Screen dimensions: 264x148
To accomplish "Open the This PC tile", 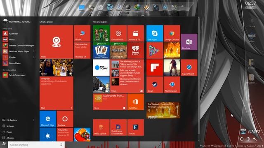I will pos(82,33).
